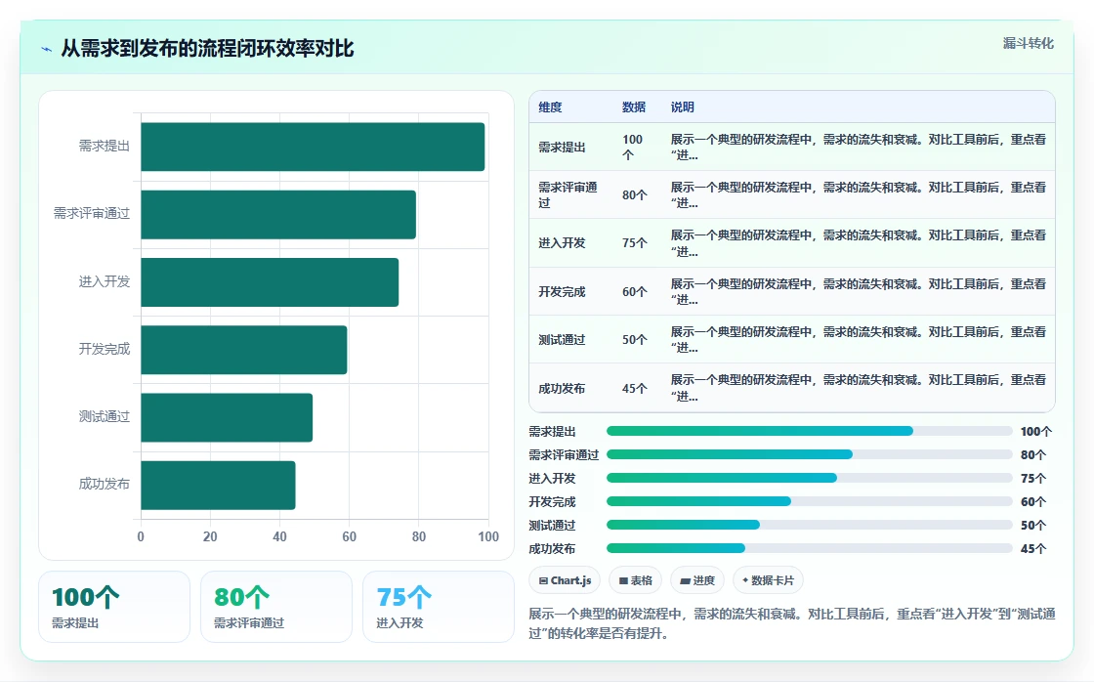Click the 说明 column header

tap(683, 107)
